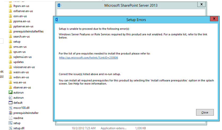222x130 pixels.
Task: Click SharePoint icon in SharePoint Server 2013 title bar
Action: 59,5
